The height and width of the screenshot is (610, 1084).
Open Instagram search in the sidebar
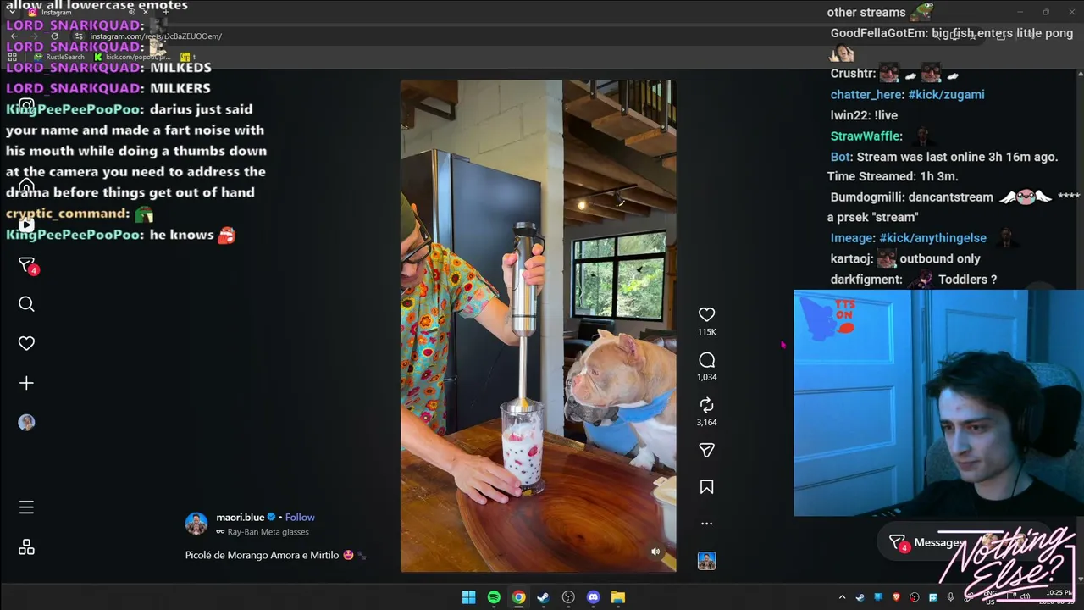[x=26, y=304]
